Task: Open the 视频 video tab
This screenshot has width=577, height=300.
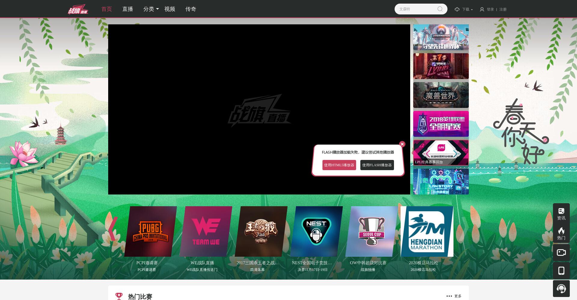Action: (170, 9)
